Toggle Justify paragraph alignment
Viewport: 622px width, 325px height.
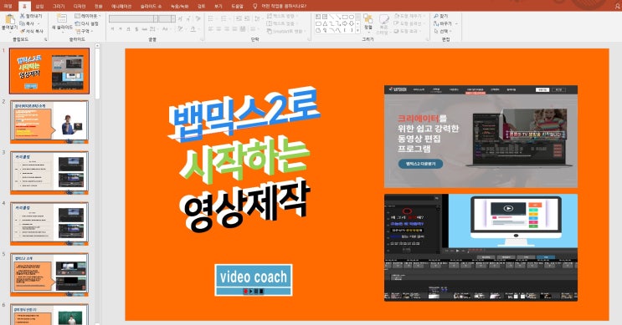coord(234,29)
